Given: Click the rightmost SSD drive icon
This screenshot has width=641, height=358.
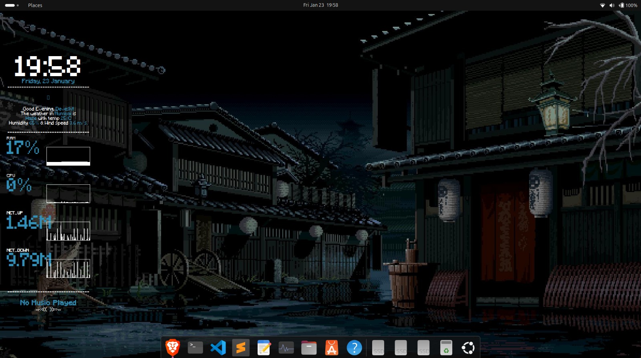Looking at the screenshot, I should coord(423,348).
